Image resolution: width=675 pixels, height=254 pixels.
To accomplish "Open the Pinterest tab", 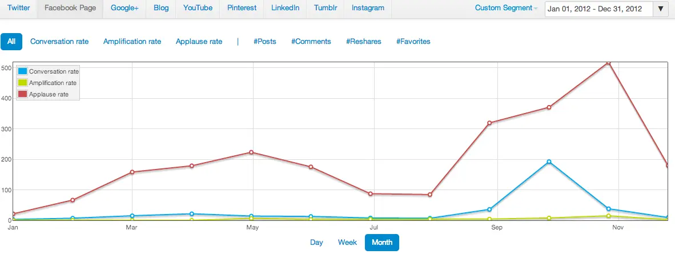I will click(242, 8).
